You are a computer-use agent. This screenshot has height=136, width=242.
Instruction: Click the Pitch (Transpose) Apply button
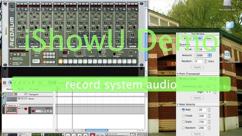(x=197, y=98)
